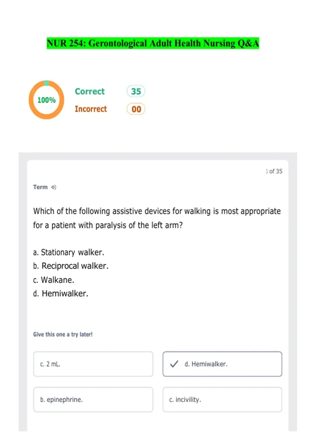Click option "b. Reciprocal walker." in question

point(71,266)
